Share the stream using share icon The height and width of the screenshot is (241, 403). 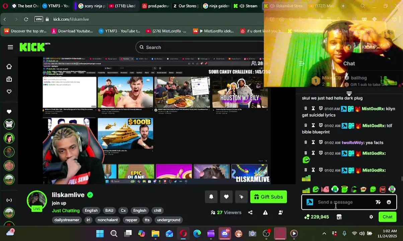pos(250,213)
